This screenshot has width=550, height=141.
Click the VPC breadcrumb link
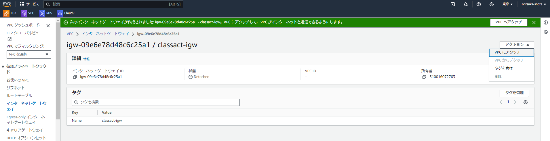click(70, 34)
